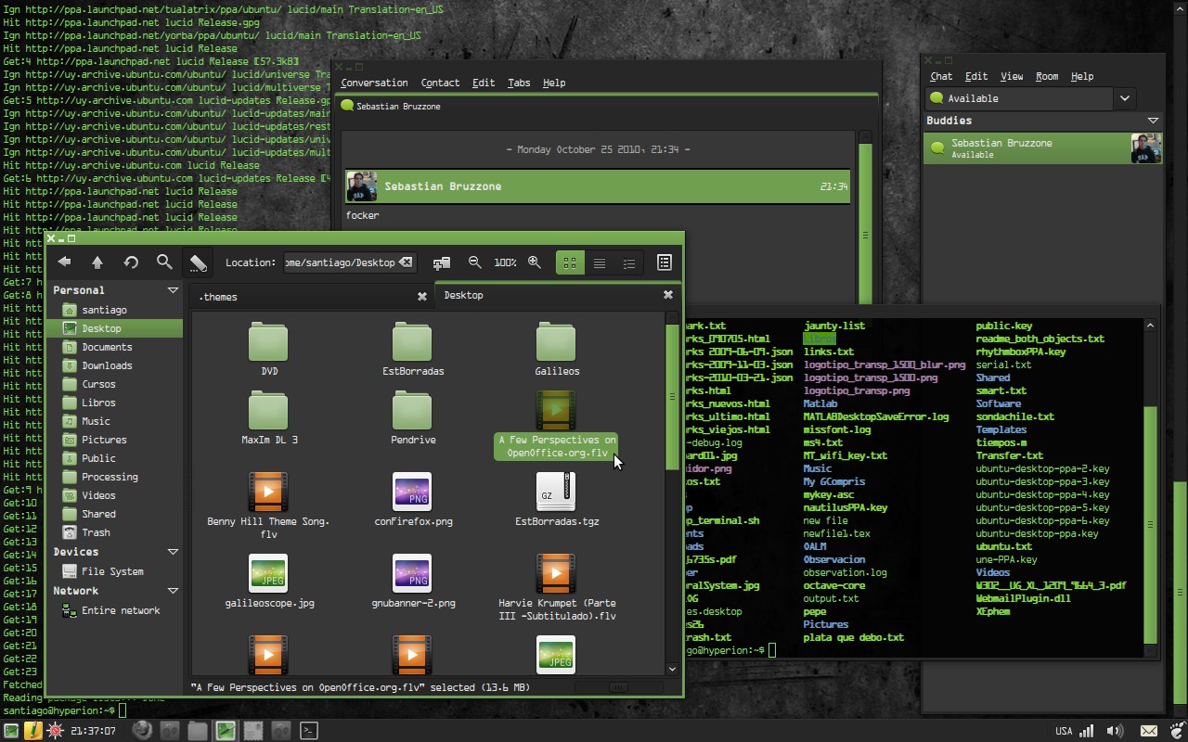Select Entire network in sidebar

click(114, 610)
